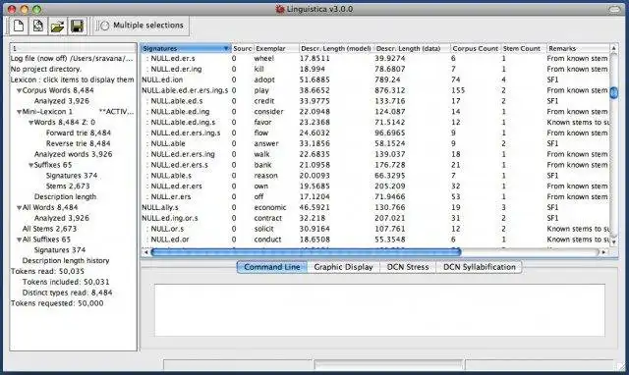The image size is (629, 375).
Task: Open the Graphic Display tab
Action: (x=343, y=267)
